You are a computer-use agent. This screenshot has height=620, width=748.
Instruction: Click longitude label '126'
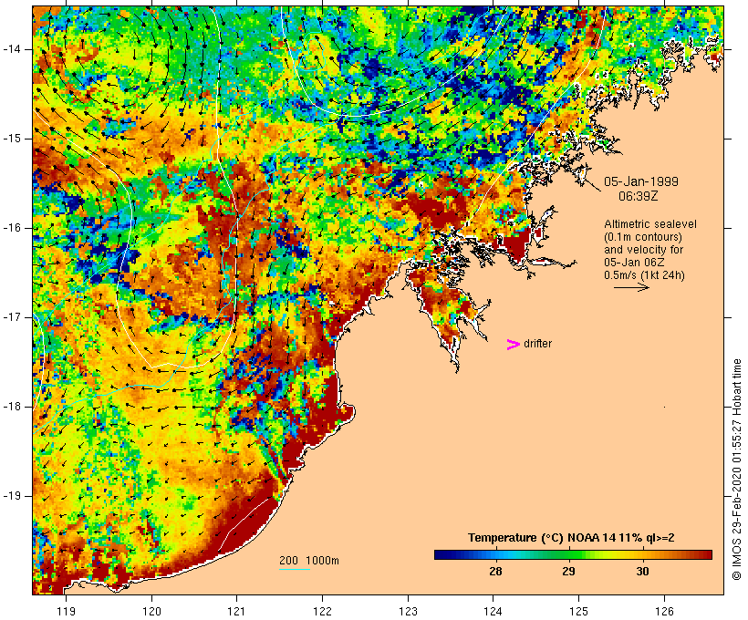[664, 611]
